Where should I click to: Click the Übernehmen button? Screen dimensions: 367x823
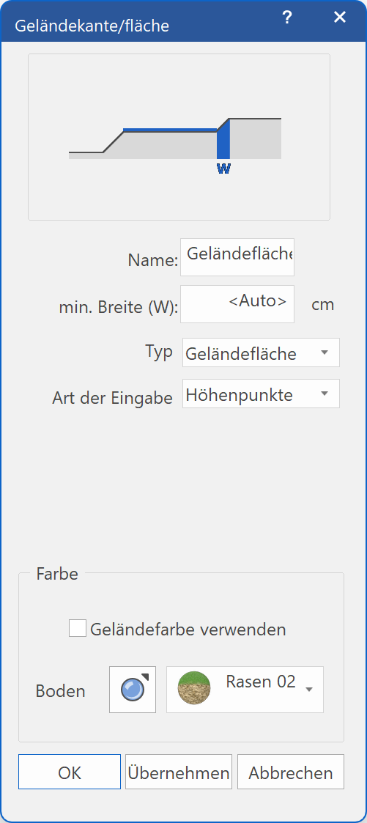178,772
